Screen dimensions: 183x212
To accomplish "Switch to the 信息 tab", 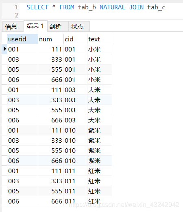I will 13,26.
